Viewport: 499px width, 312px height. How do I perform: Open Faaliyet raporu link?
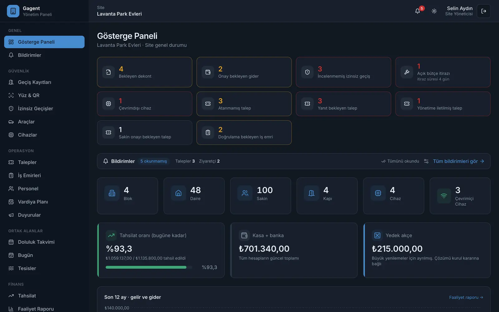coord(466,297)
